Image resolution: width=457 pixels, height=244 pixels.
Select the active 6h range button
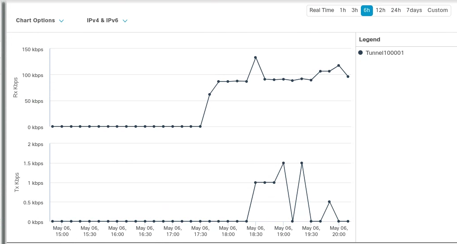(x=367, y=10)
